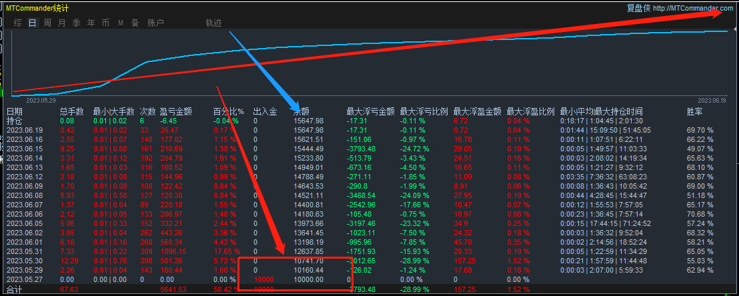Click the 胜率 win rate column header
The image size is (739, 296).
[x=695, y=111]
